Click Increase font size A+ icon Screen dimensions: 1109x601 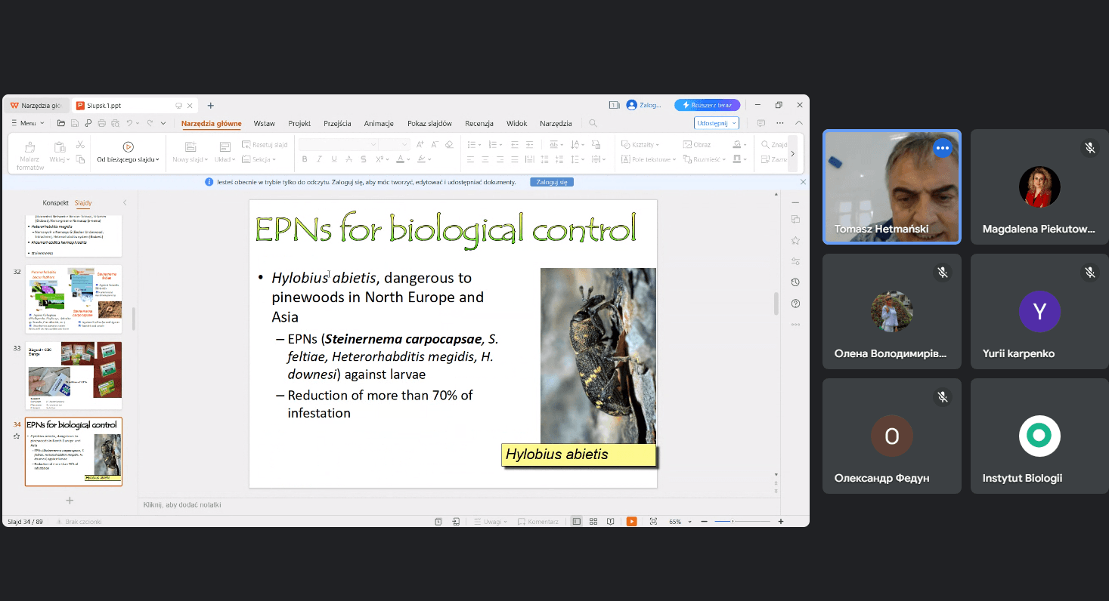[x=420, y=144]
